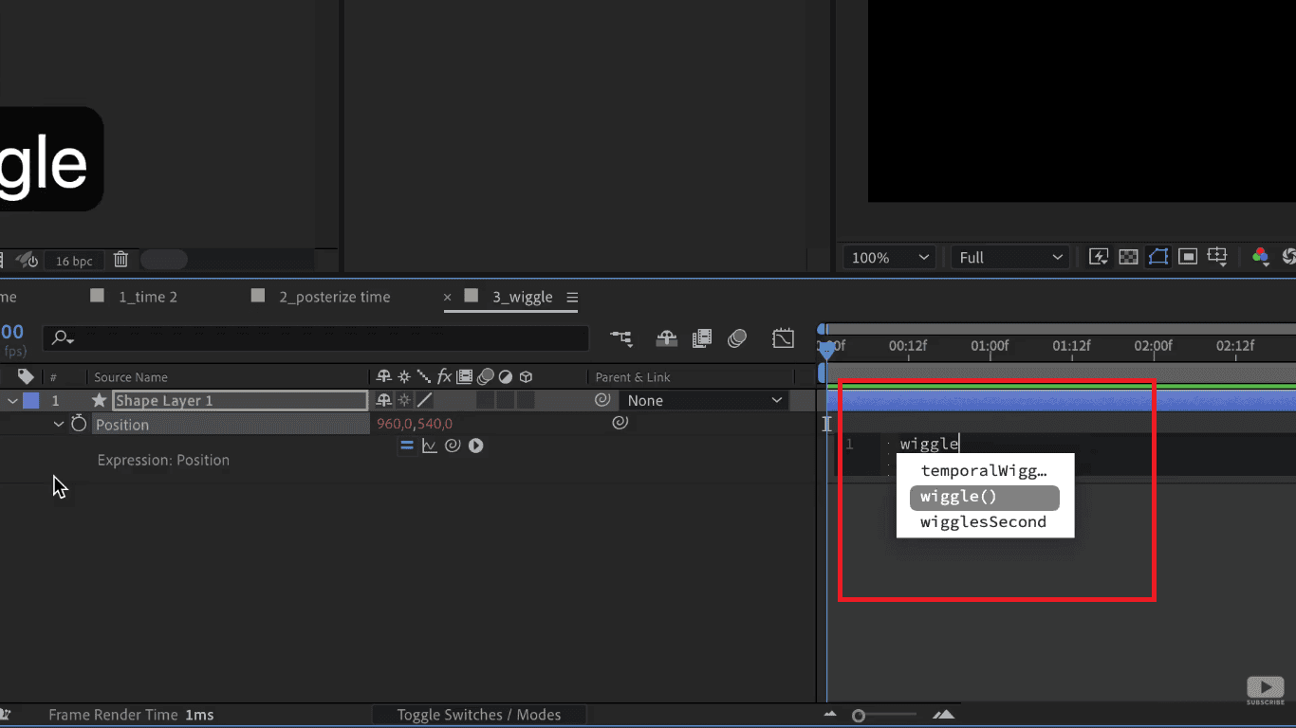Click the 02:00f mark on time ruler

click(1153, 346)
